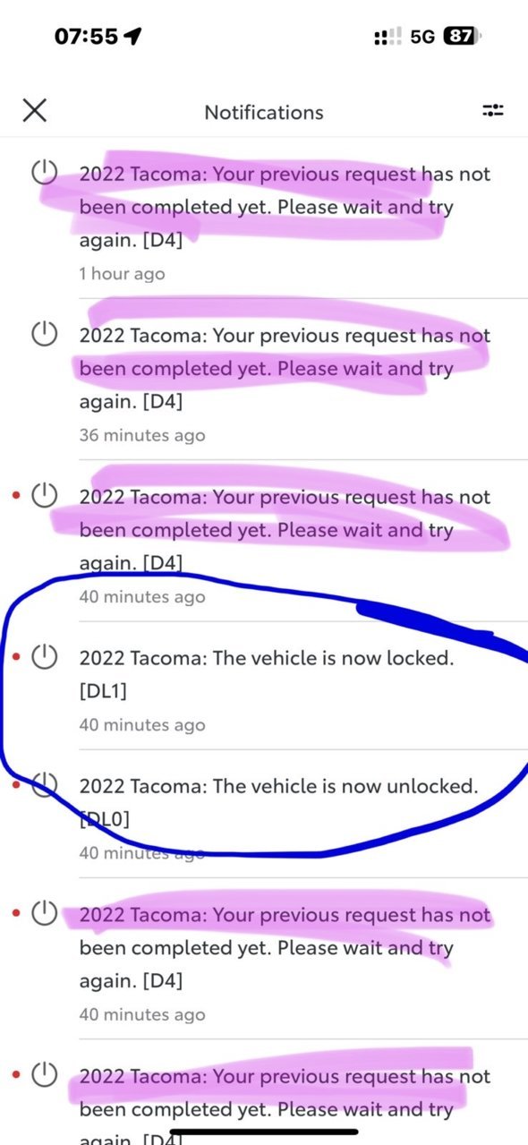Close the Notifications screen with the X

(34, 111)
